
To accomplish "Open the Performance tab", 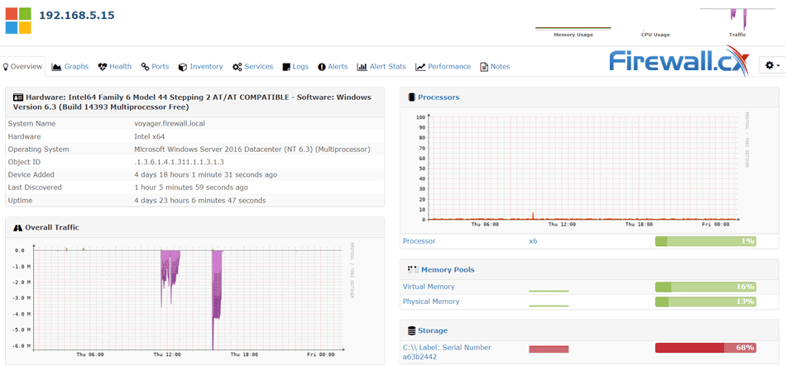I will tap(443, 67).
